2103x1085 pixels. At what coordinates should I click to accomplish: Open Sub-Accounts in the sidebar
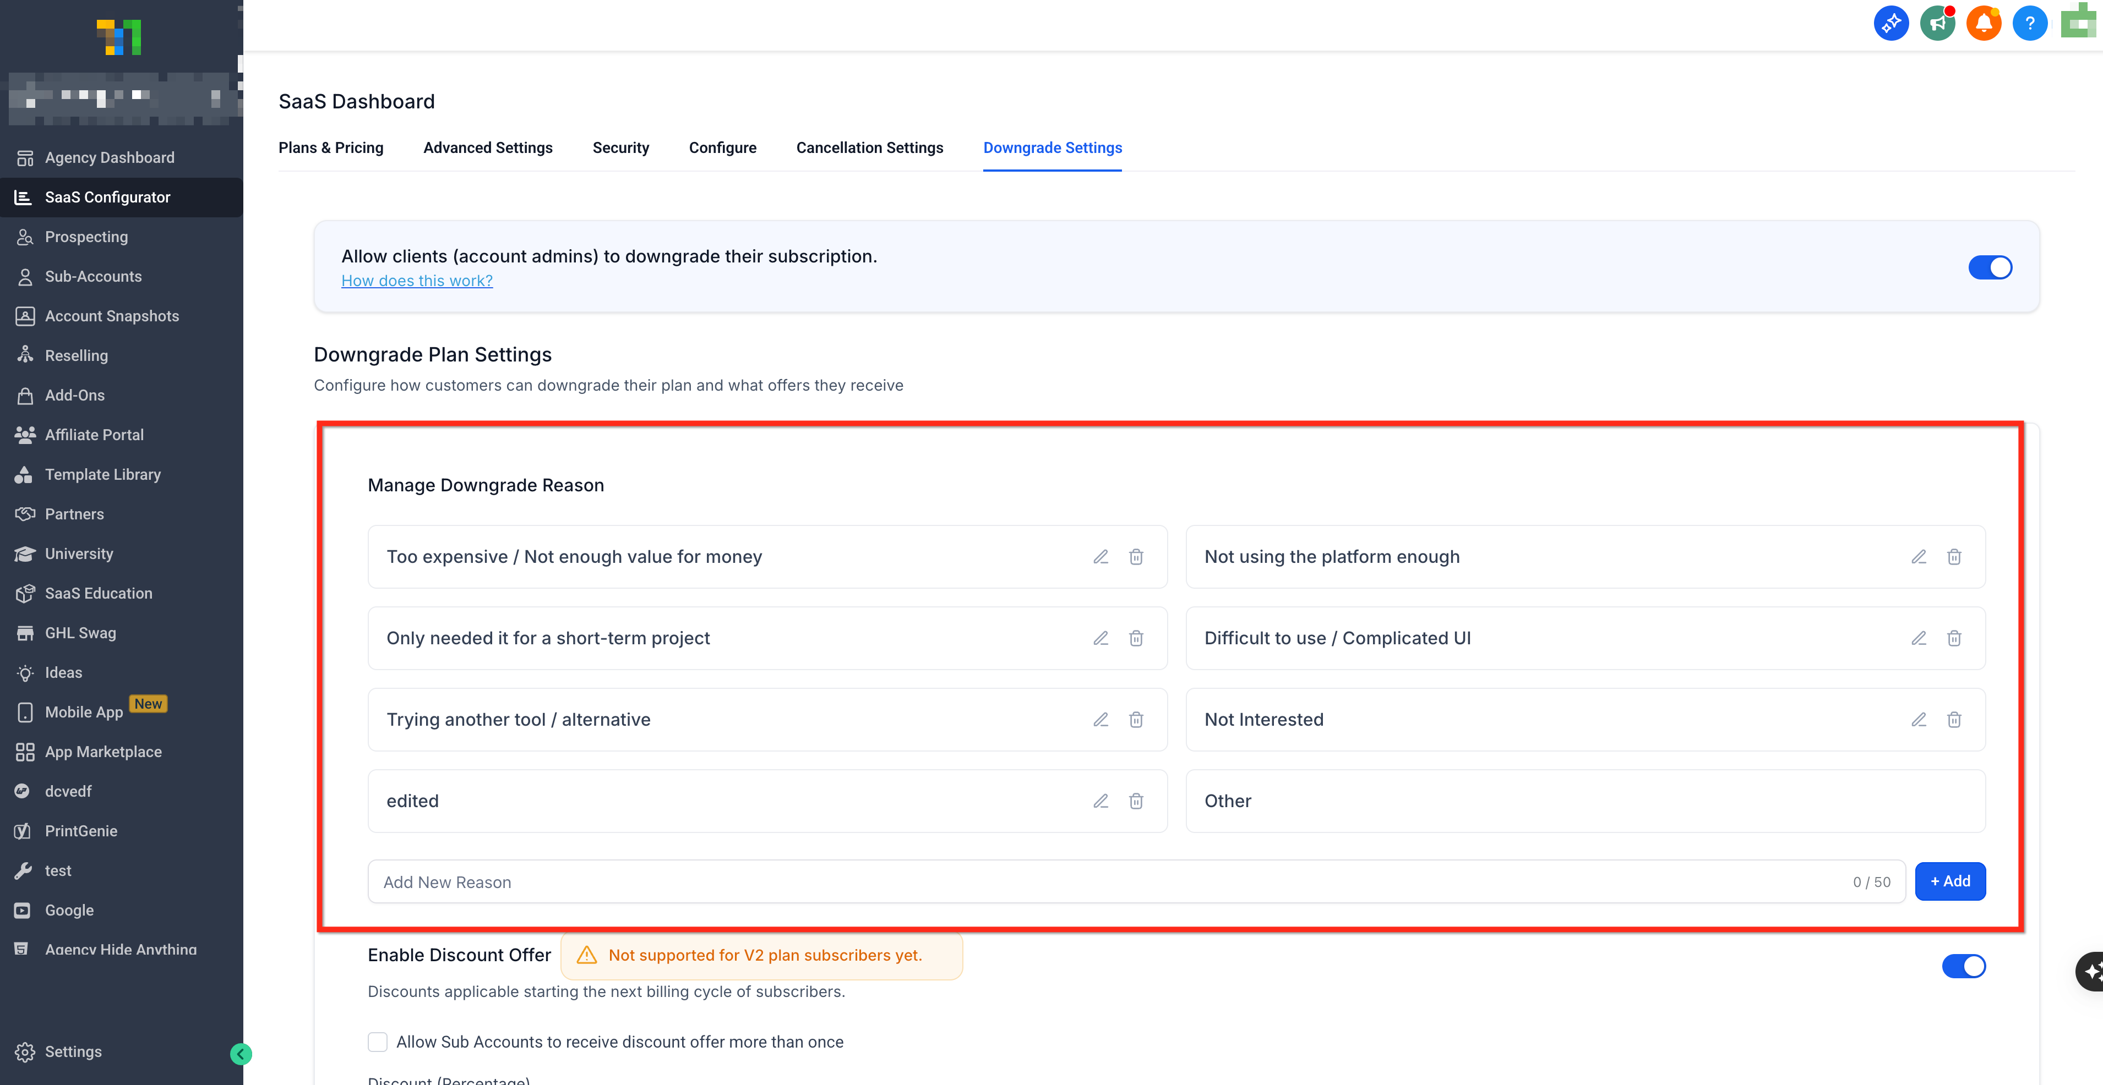(93, 277)
